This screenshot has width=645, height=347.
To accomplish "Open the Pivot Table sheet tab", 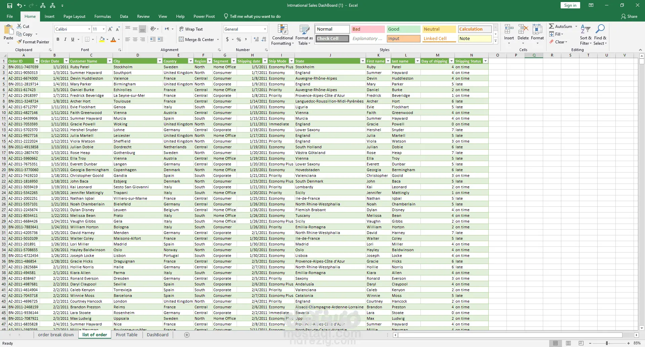I will 127,335.
